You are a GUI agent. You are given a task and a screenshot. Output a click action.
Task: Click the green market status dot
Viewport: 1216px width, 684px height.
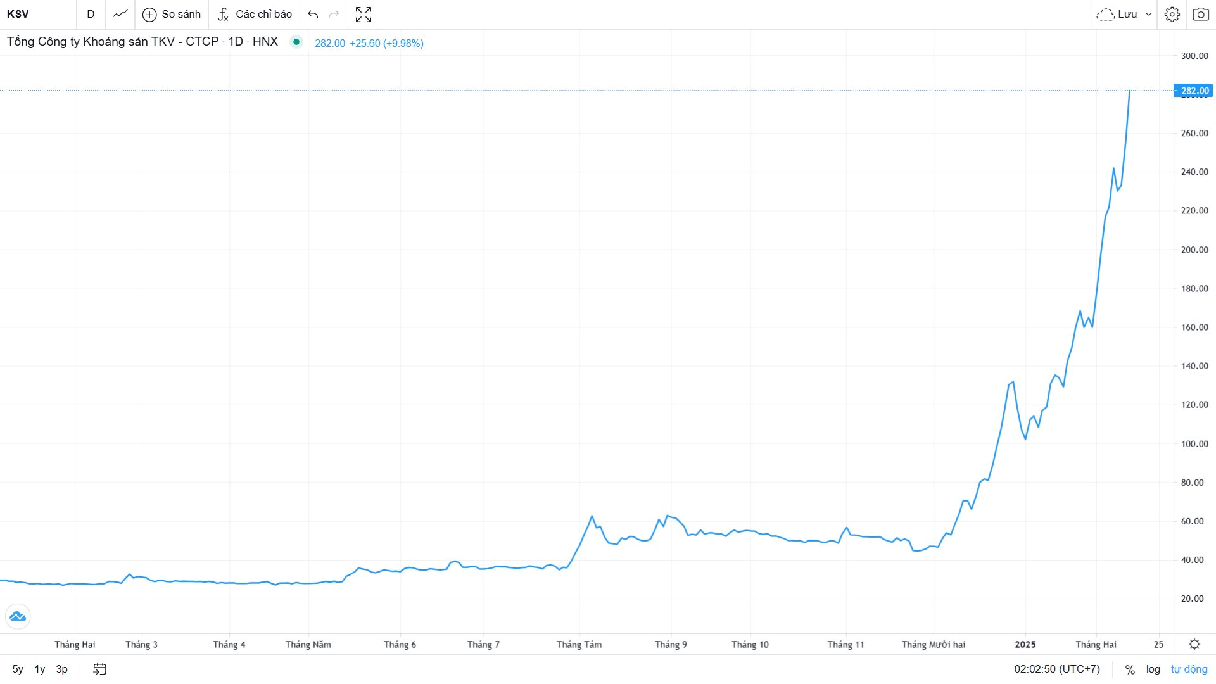[x=296, y=42]
